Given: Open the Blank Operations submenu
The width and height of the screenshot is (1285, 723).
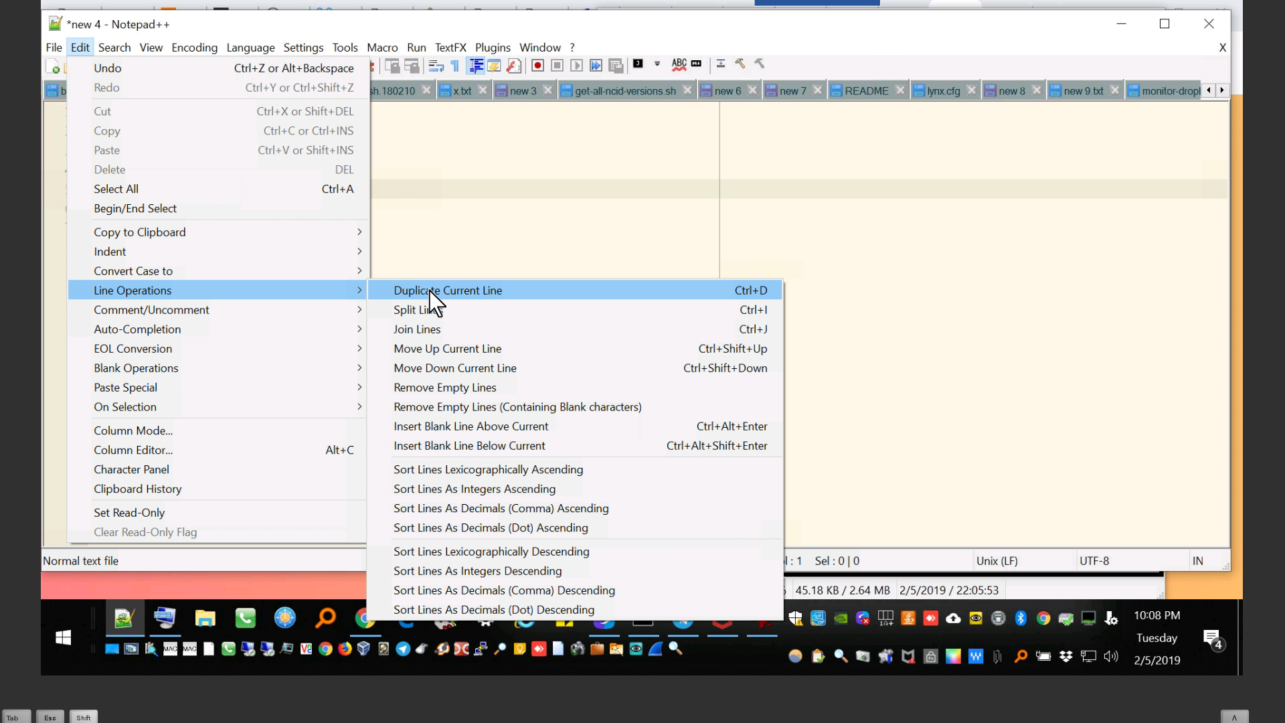Looking at the screenshot, I should [x=136, y=368].
